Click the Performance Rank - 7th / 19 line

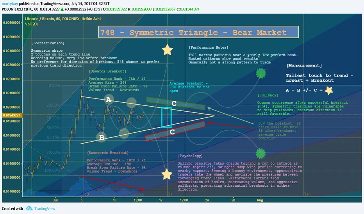(117, 79)
